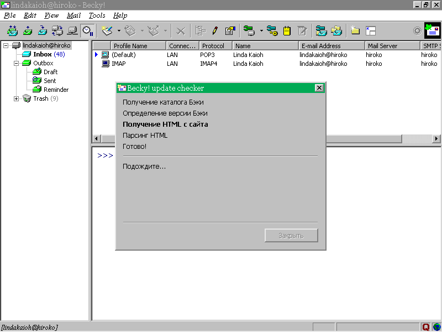Select the Outbox folder
The image size is (442, 332).
coord(43,63)
